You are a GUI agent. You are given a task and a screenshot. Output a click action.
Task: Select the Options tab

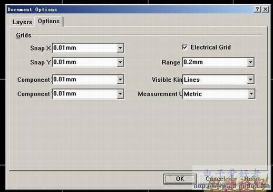coord(48,21)
